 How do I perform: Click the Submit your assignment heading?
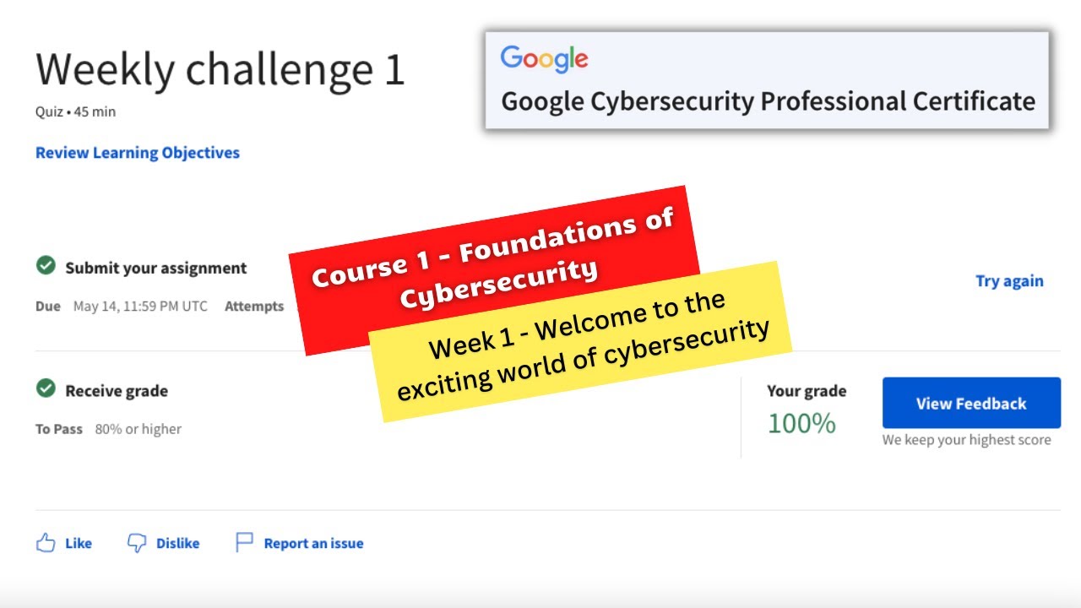coord(156,268)
